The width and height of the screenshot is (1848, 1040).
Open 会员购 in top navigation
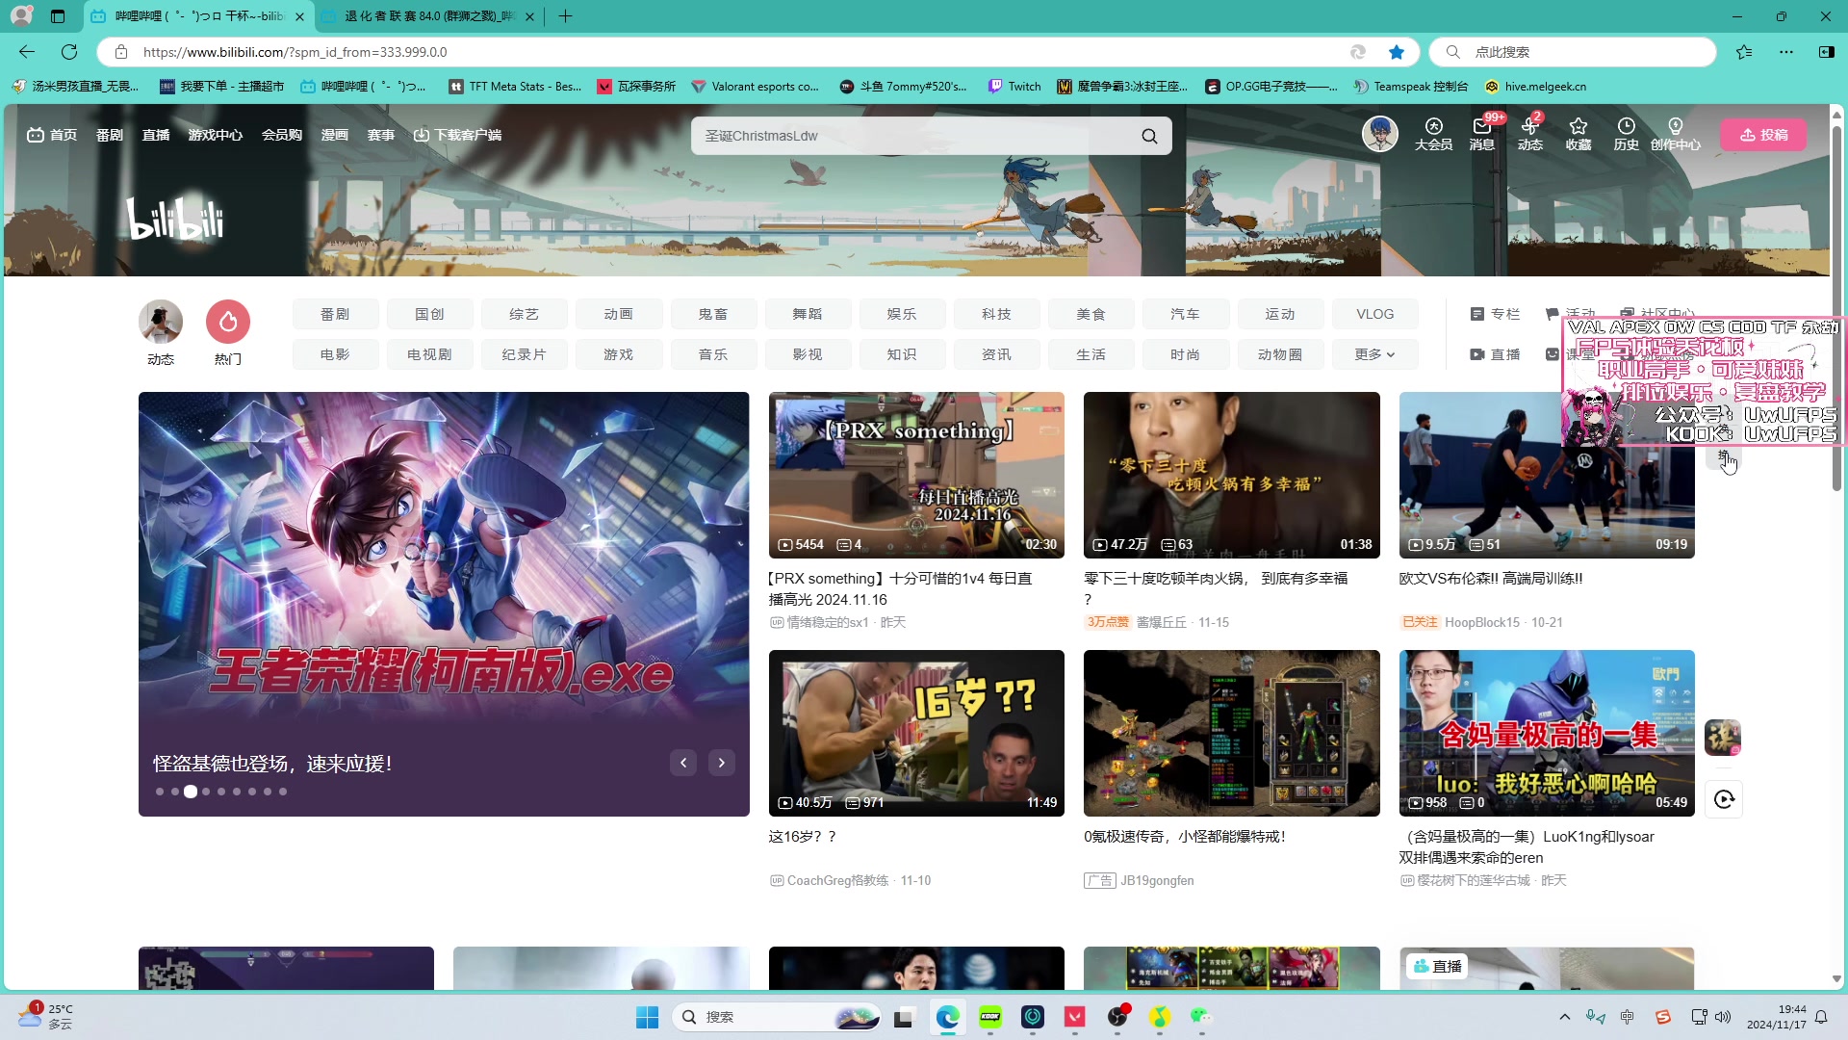pos(282,135)
